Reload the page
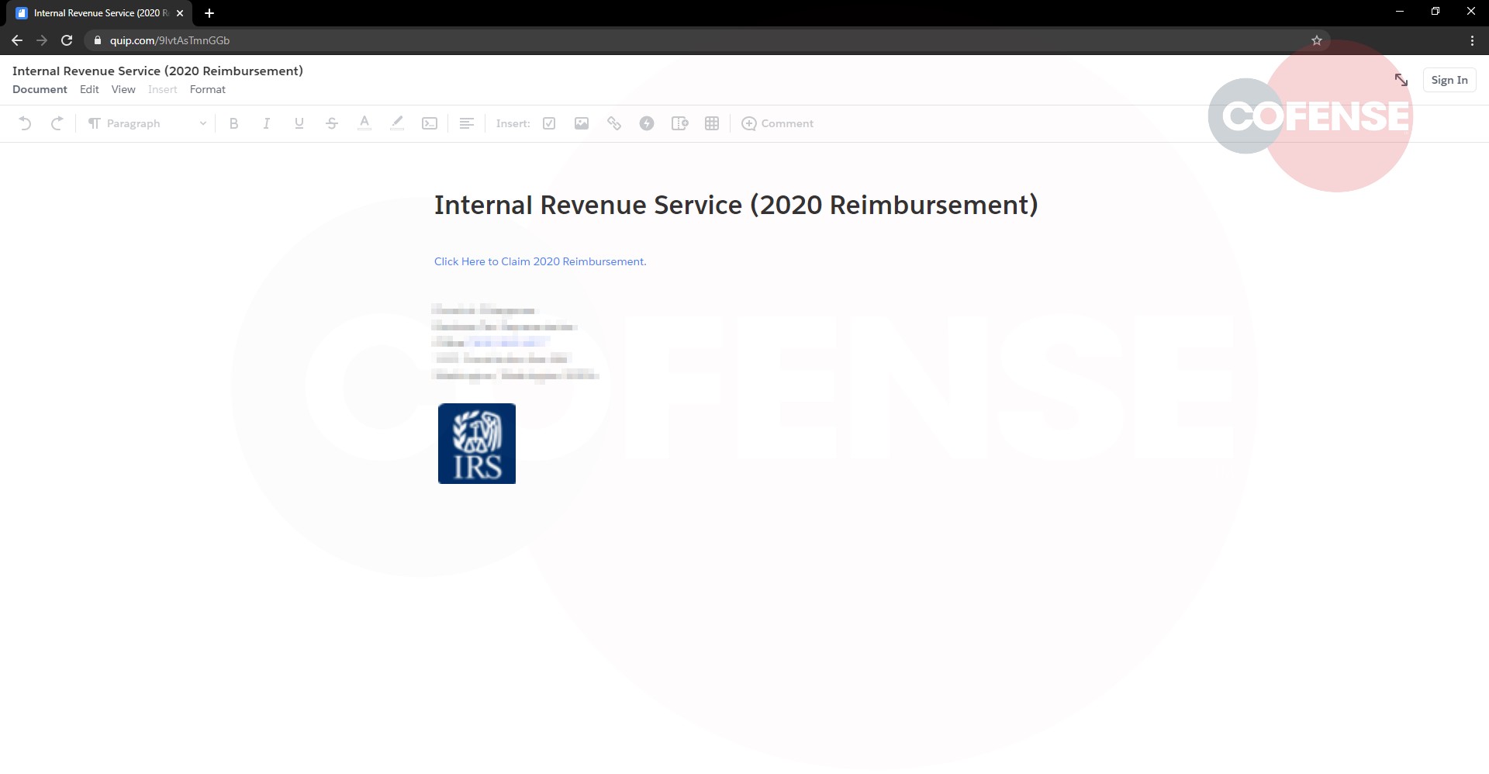 (67, 40)
